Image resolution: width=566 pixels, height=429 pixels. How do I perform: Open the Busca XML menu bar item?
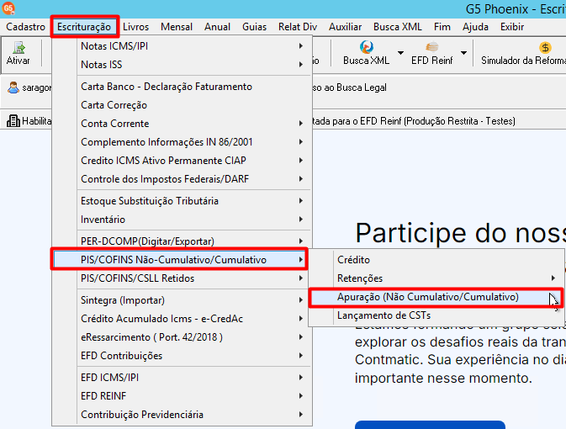tap(398, 27)
